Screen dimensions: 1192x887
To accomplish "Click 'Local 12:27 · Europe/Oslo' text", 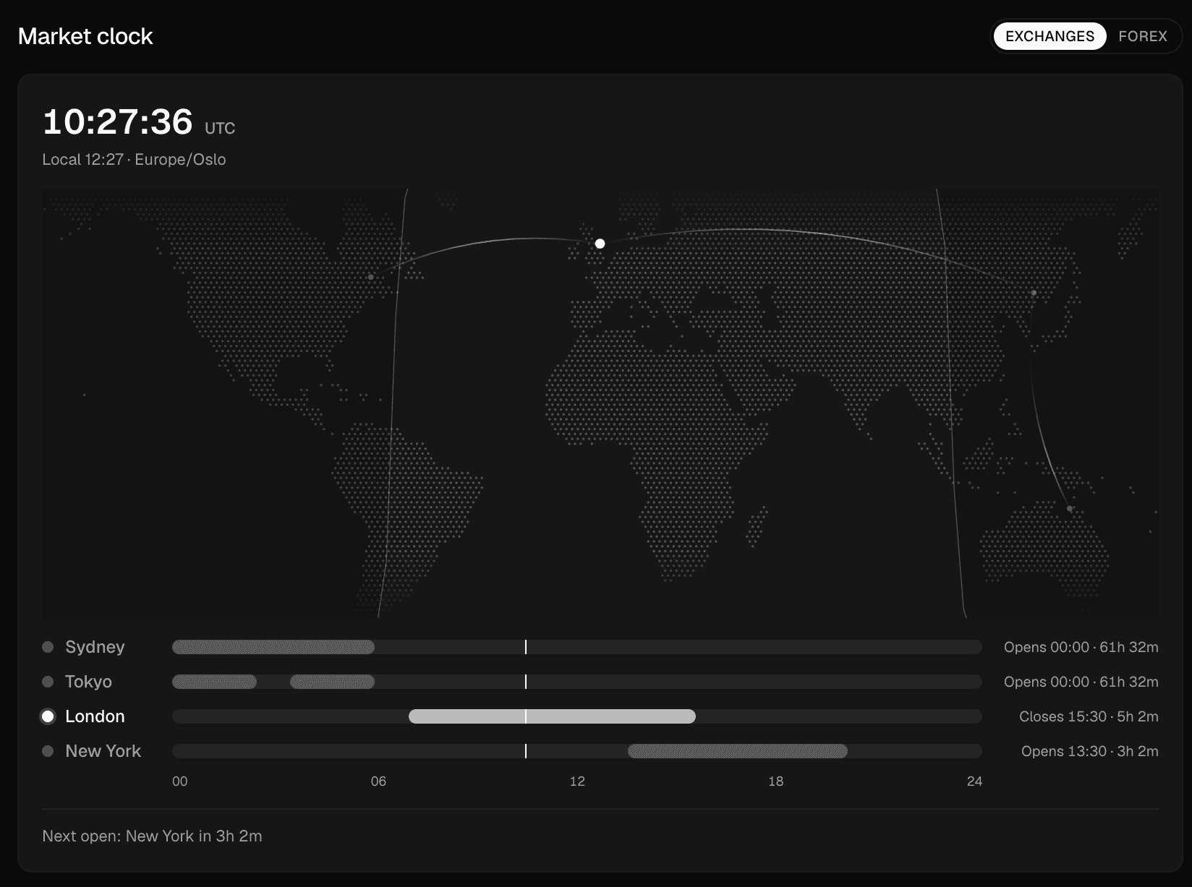I will (134, 160).
